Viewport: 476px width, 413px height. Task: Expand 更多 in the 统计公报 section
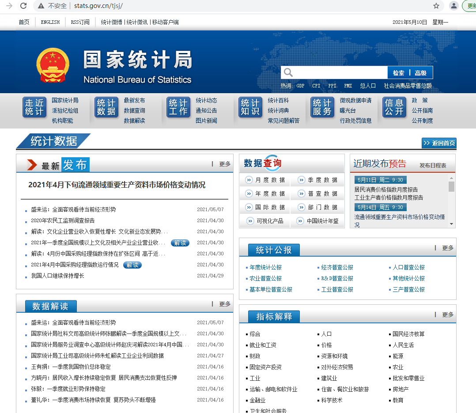(x=448, y=248)
